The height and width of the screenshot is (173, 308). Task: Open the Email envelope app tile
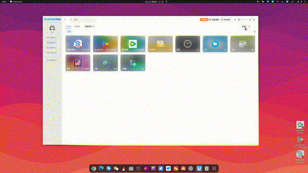click(160, 44)
